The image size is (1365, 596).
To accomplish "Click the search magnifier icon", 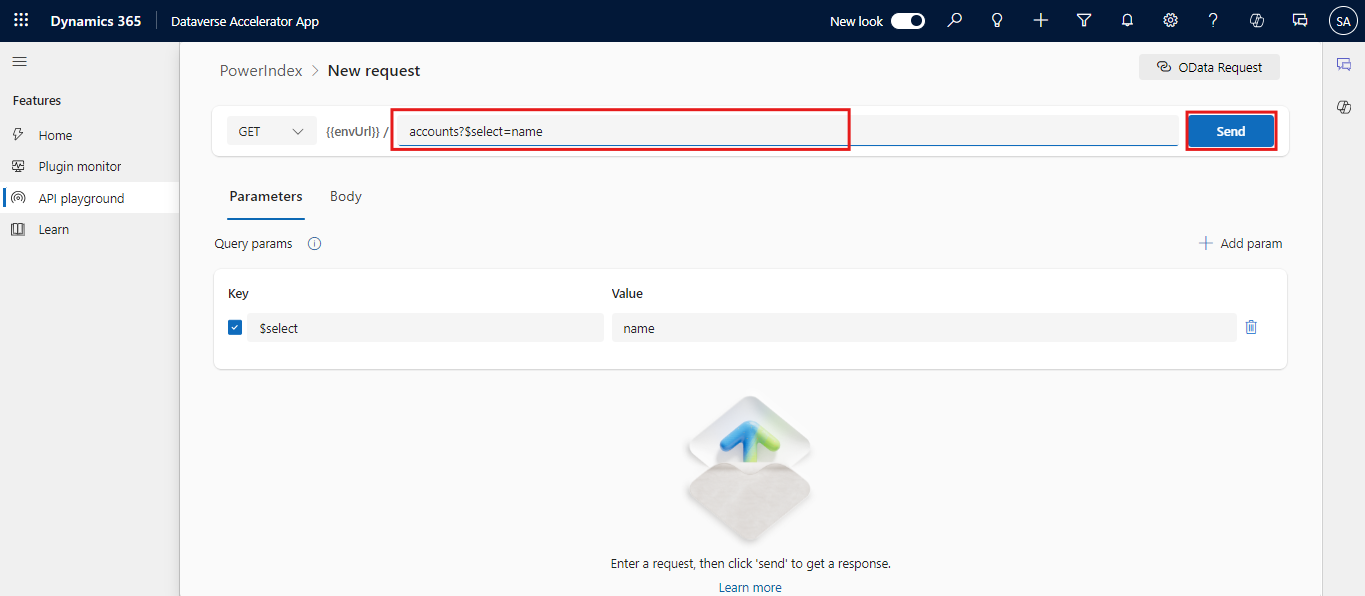I will click(955, 21).
